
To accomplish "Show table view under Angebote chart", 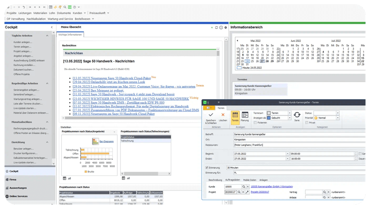I will click(x=64, y=178).
